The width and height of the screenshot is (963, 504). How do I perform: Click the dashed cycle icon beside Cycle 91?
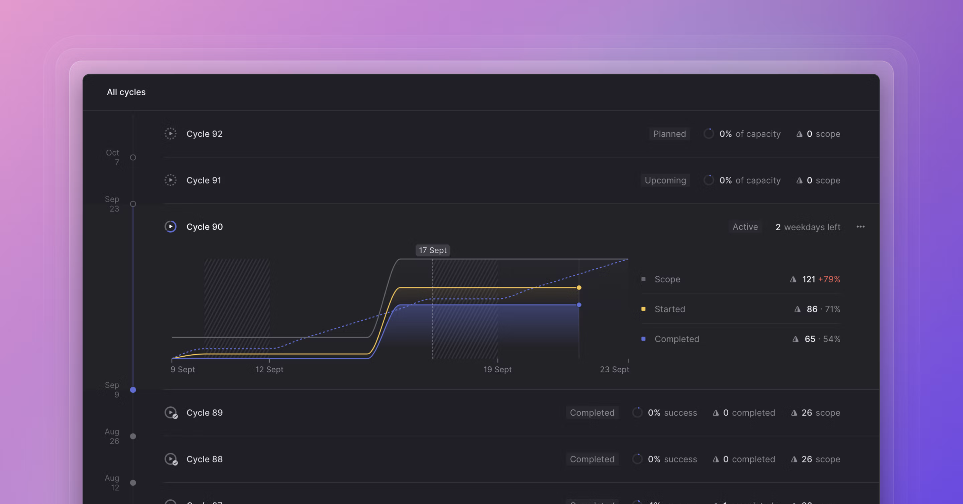coord(171,180)
